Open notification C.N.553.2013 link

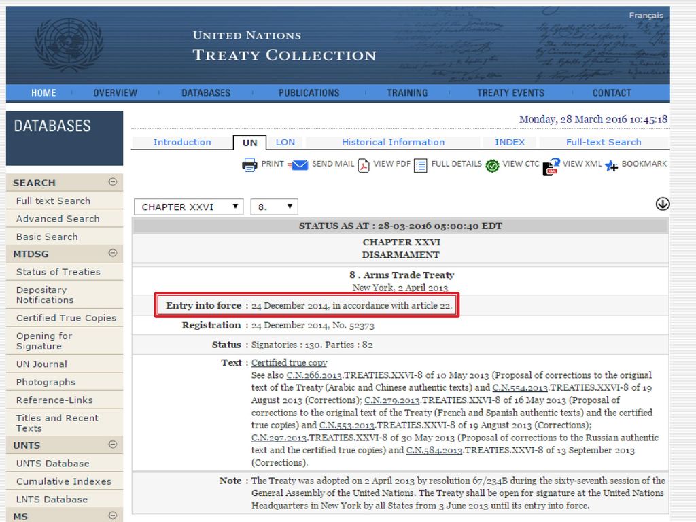(x=347, y=425)
